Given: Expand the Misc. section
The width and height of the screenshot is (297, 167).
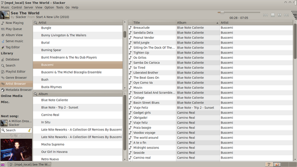Looking at the screenshot, I should click(5, 102).
